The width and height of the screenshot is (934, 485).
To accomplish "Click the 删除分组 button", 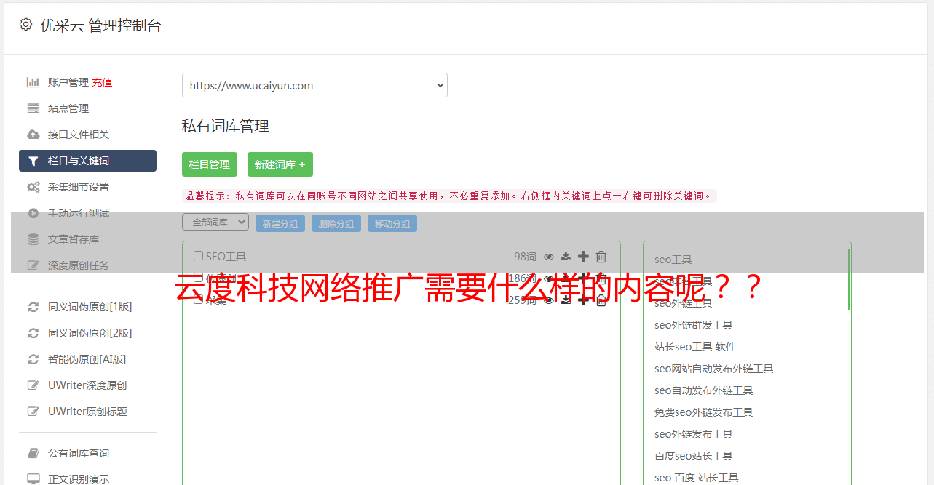I will [x=336, y=223].
